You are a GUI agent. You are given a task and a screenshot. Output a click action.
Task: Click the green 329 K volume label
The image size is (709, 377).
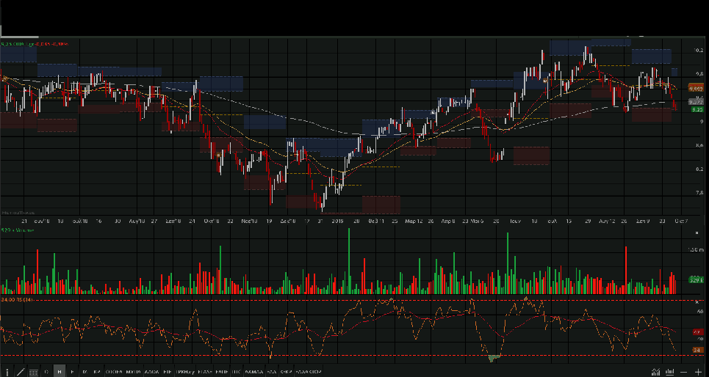click(x=696, y=280)
